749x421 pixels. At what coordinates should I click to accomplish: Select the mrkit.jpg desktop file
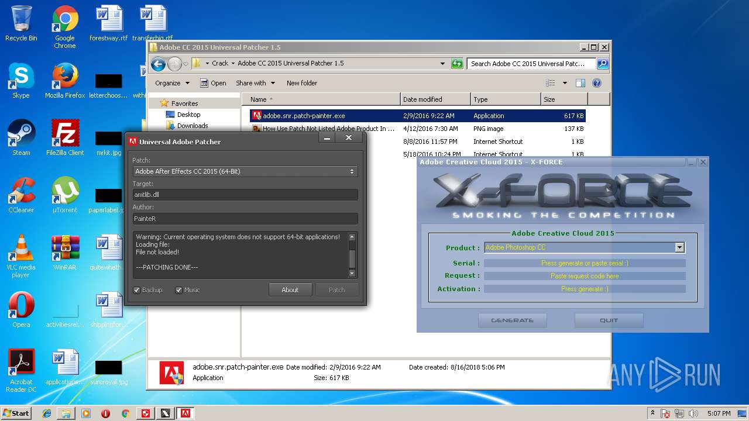[109, 143]
